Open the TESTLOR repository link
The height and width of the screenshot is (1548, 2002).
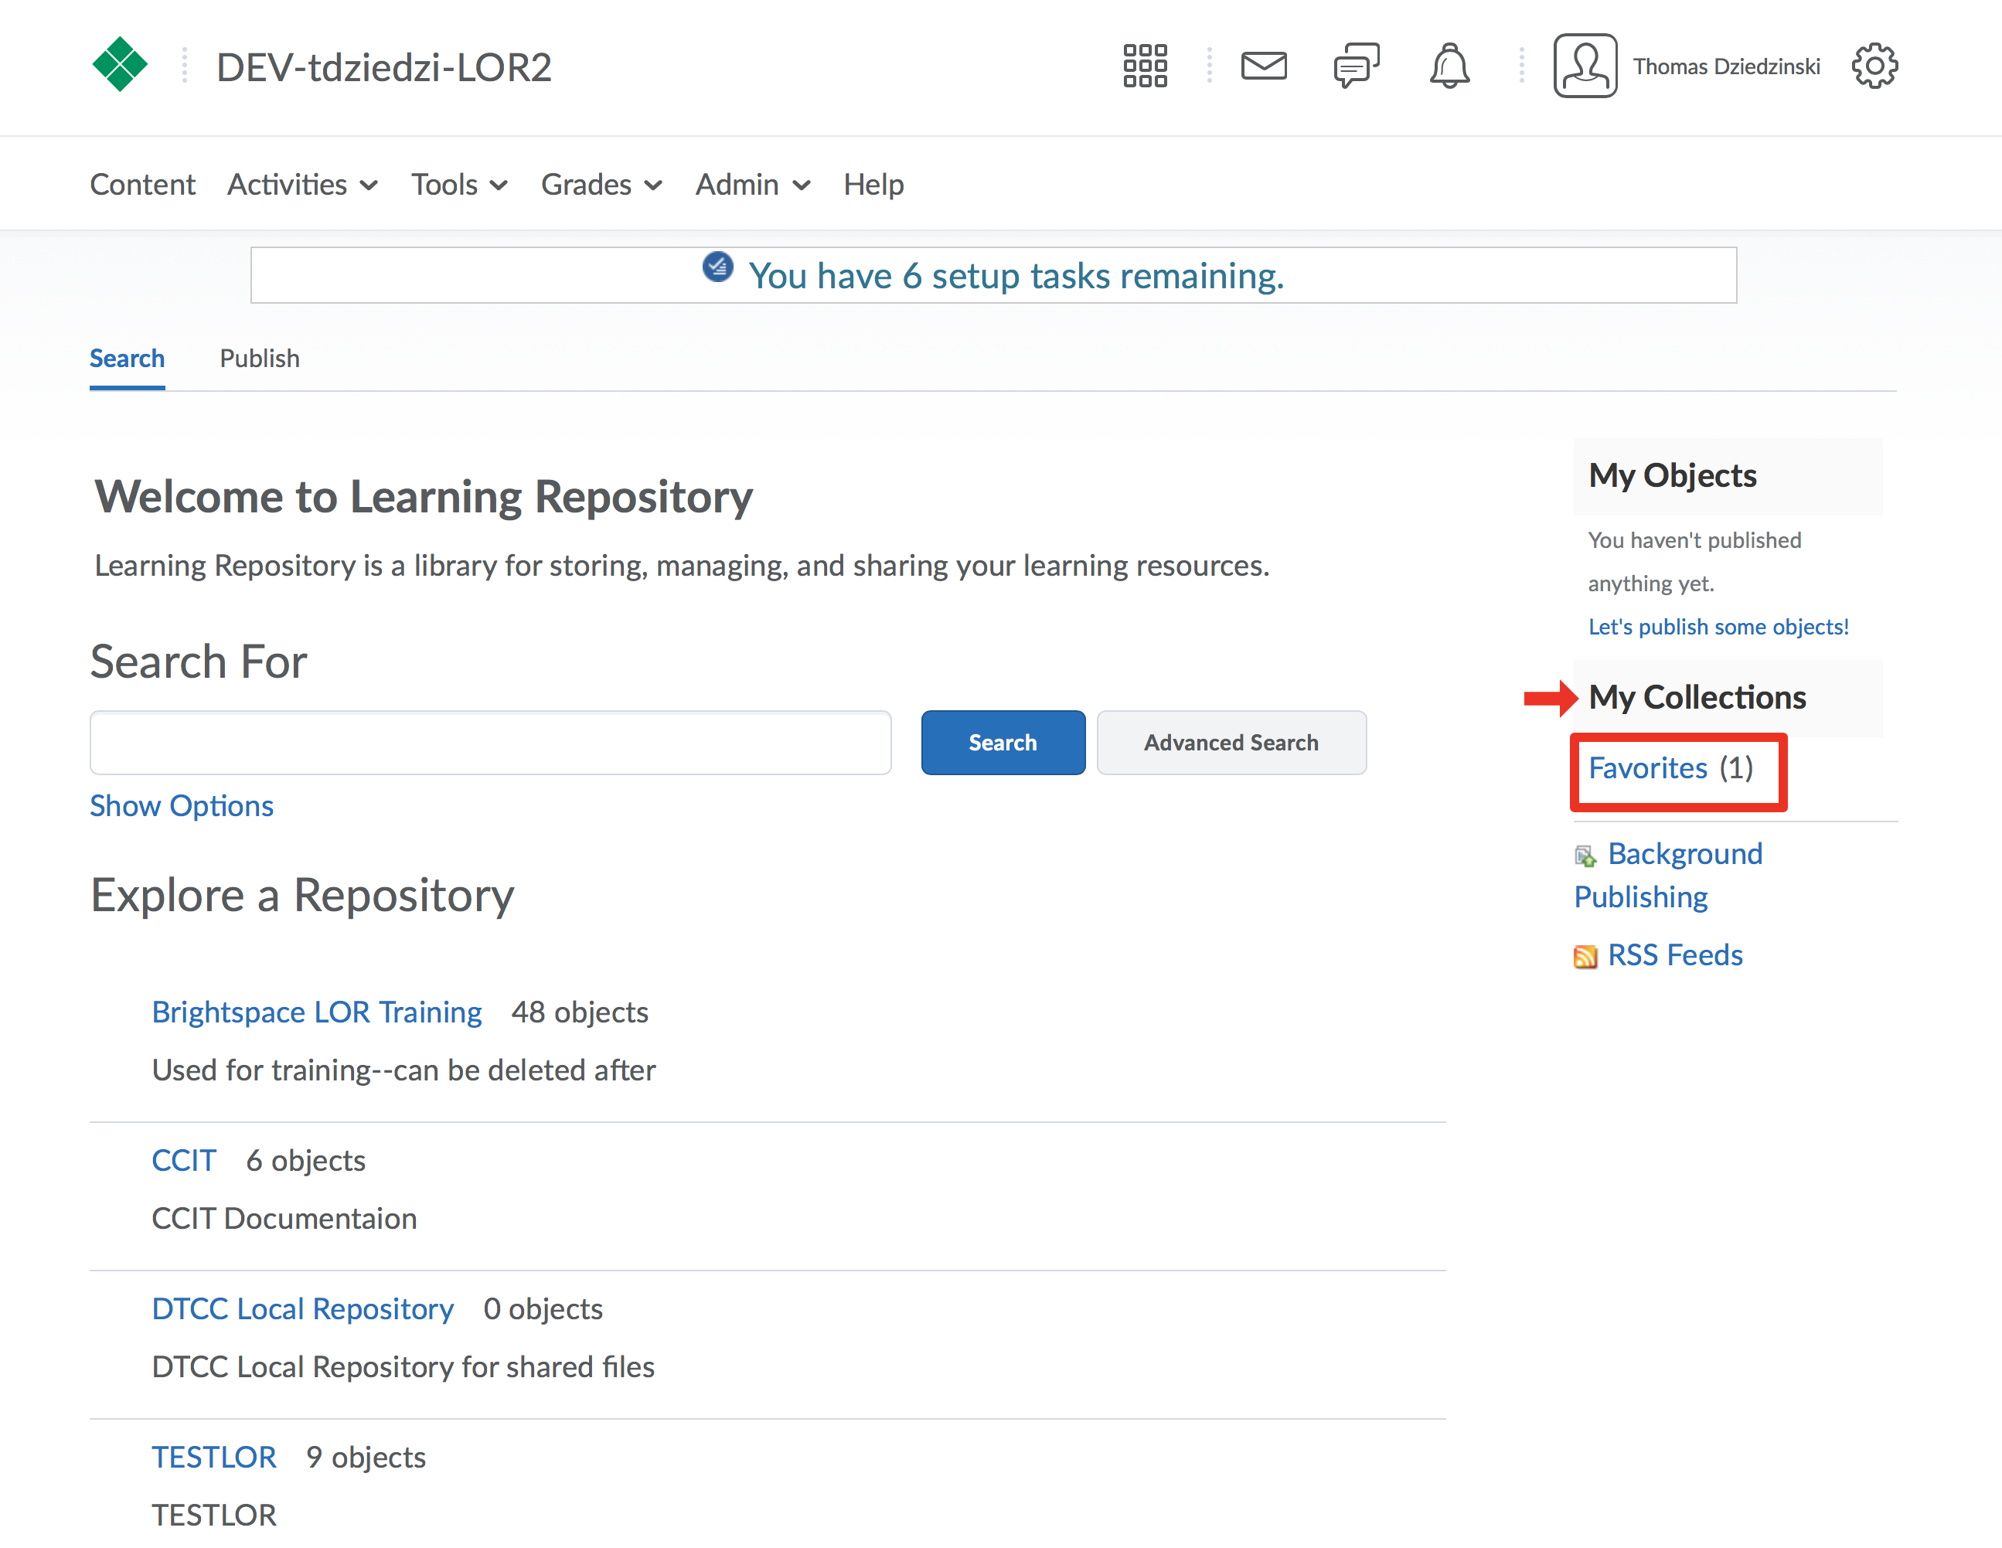215,1458
